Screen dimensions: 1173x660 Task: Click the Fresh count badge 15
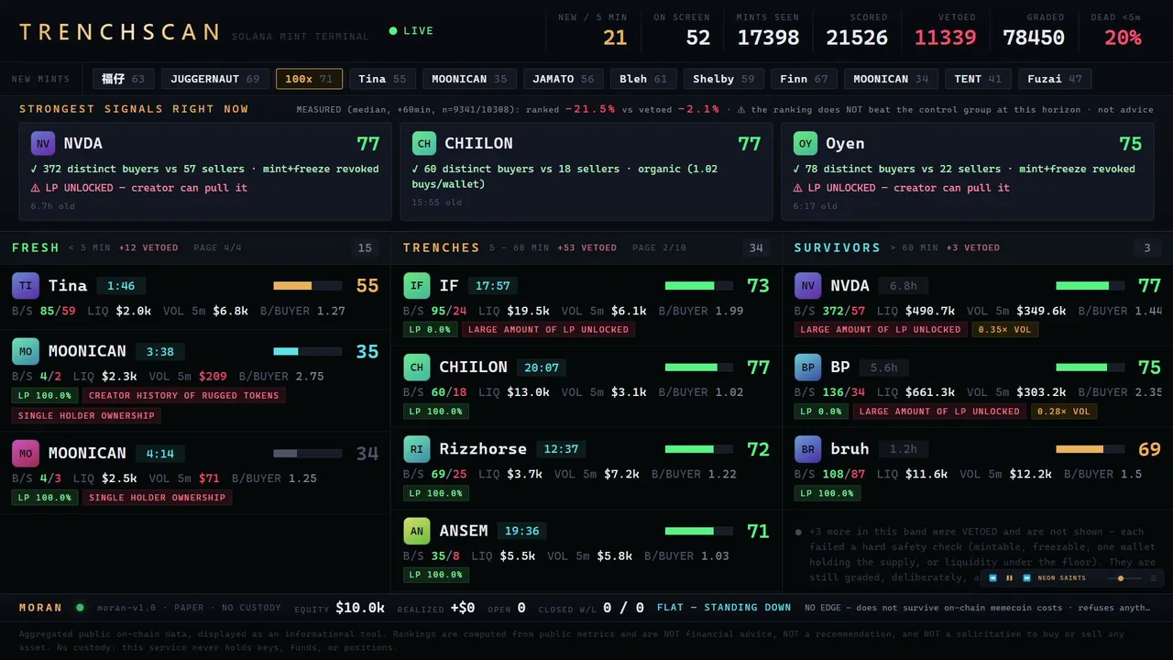point(365,247)
